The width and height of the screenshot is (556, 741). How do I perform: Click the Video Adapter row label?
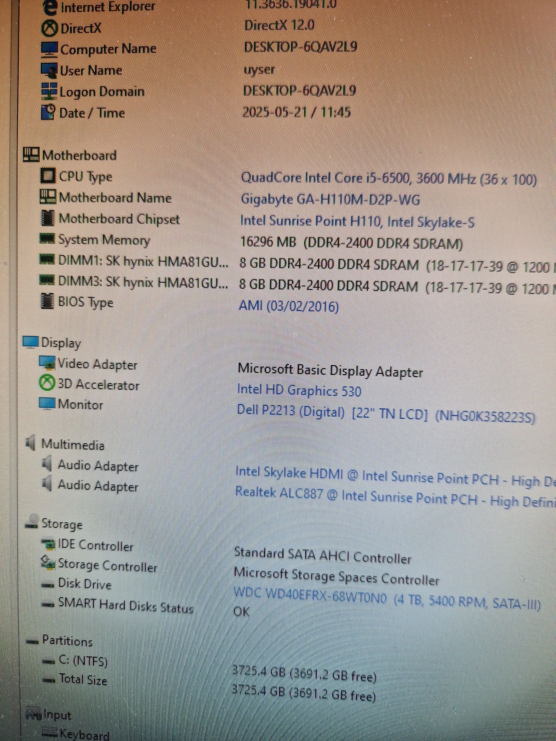coord(98,364)
